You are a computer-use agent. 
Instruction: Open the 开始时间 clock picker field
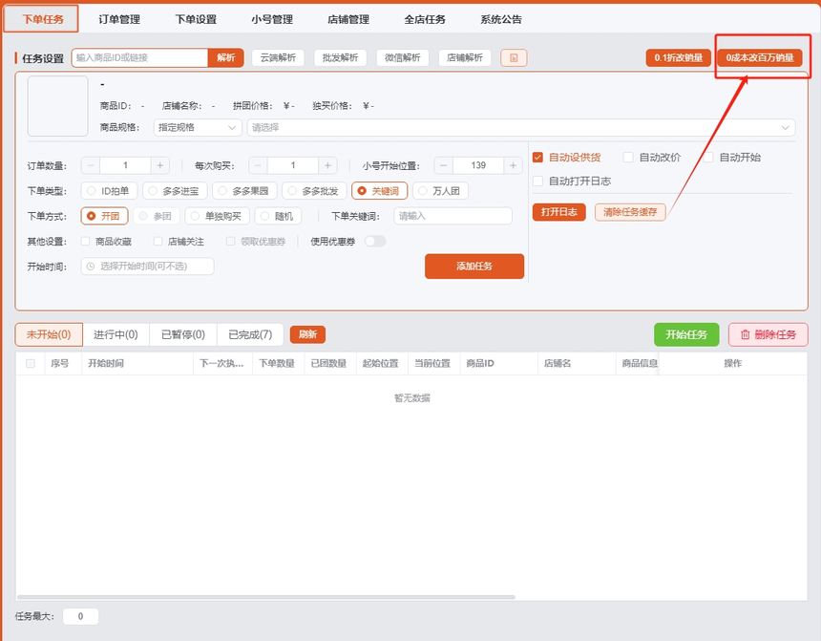[147, 267]
